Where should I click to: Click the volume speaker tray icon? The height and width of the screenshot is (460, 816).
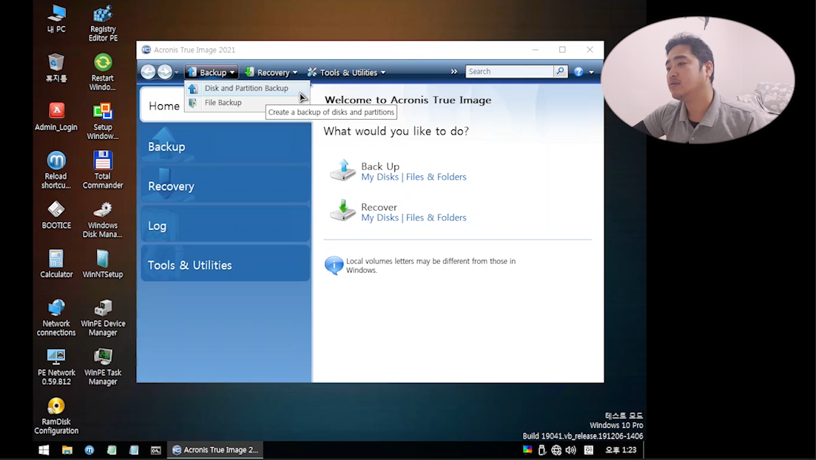pos(571,450)
